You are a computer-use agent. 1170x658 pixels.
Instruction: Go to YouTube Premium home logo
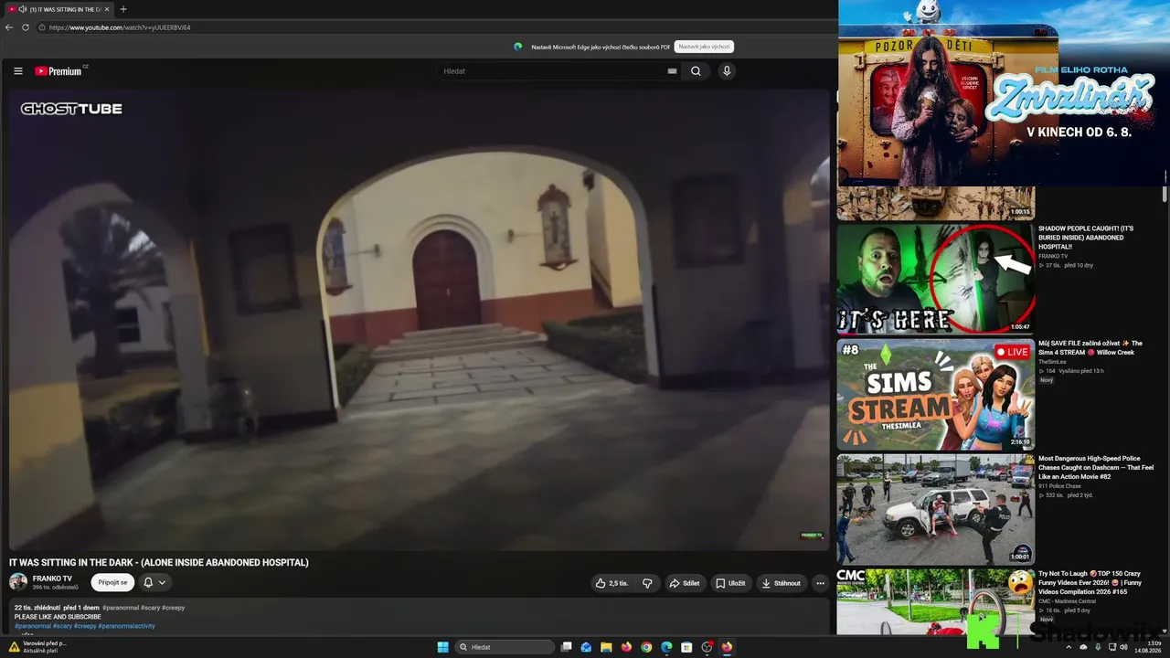click(x=58, y=71)
